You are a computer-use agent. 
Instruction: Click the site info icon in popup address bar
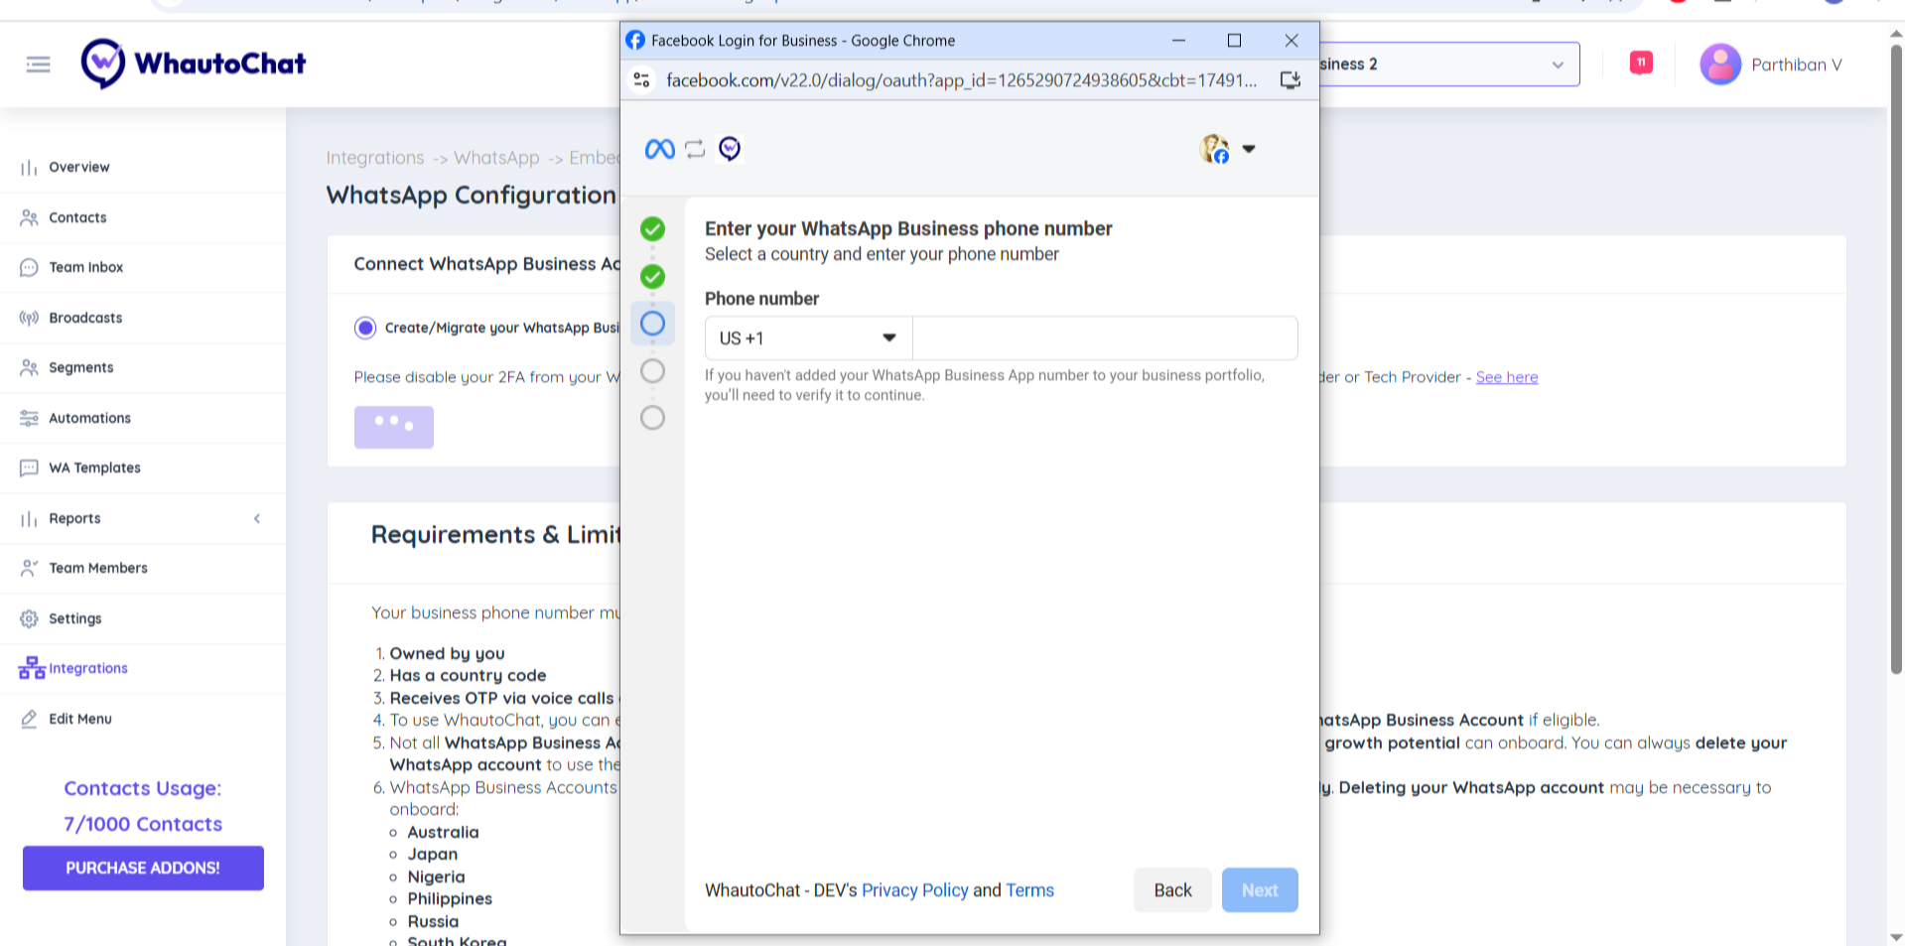tap(641, 79)
